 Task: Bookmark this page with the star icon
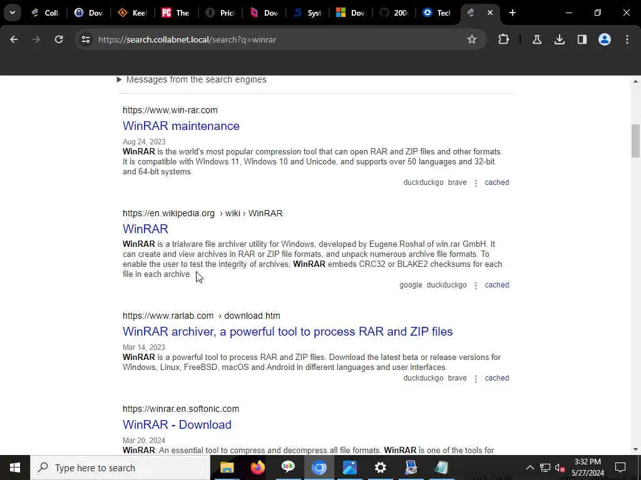472,39
